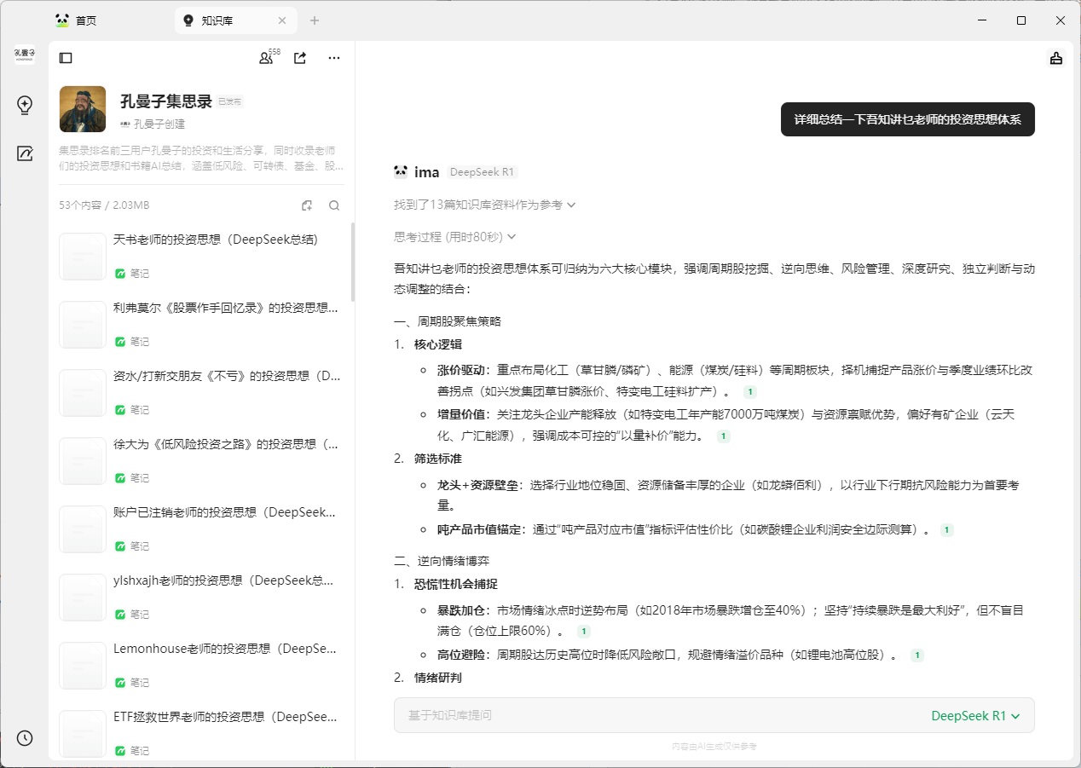Screen dimensions: 1081x768
Task: Open thumbnail of 利弗莫尔 note
Action: [83, 324]
